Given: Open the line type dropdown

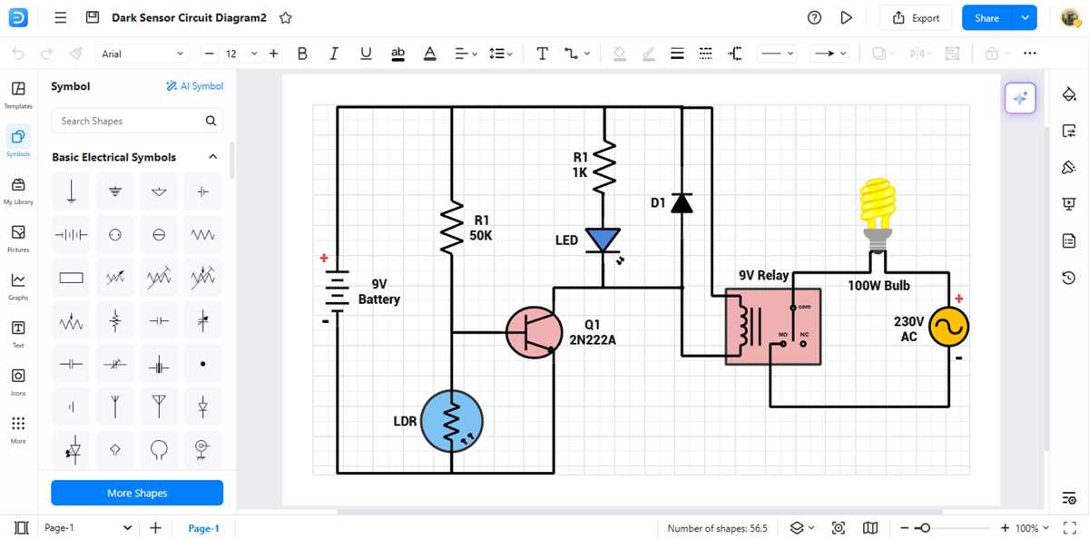Looking at the screenshot, I should (777, 54).
